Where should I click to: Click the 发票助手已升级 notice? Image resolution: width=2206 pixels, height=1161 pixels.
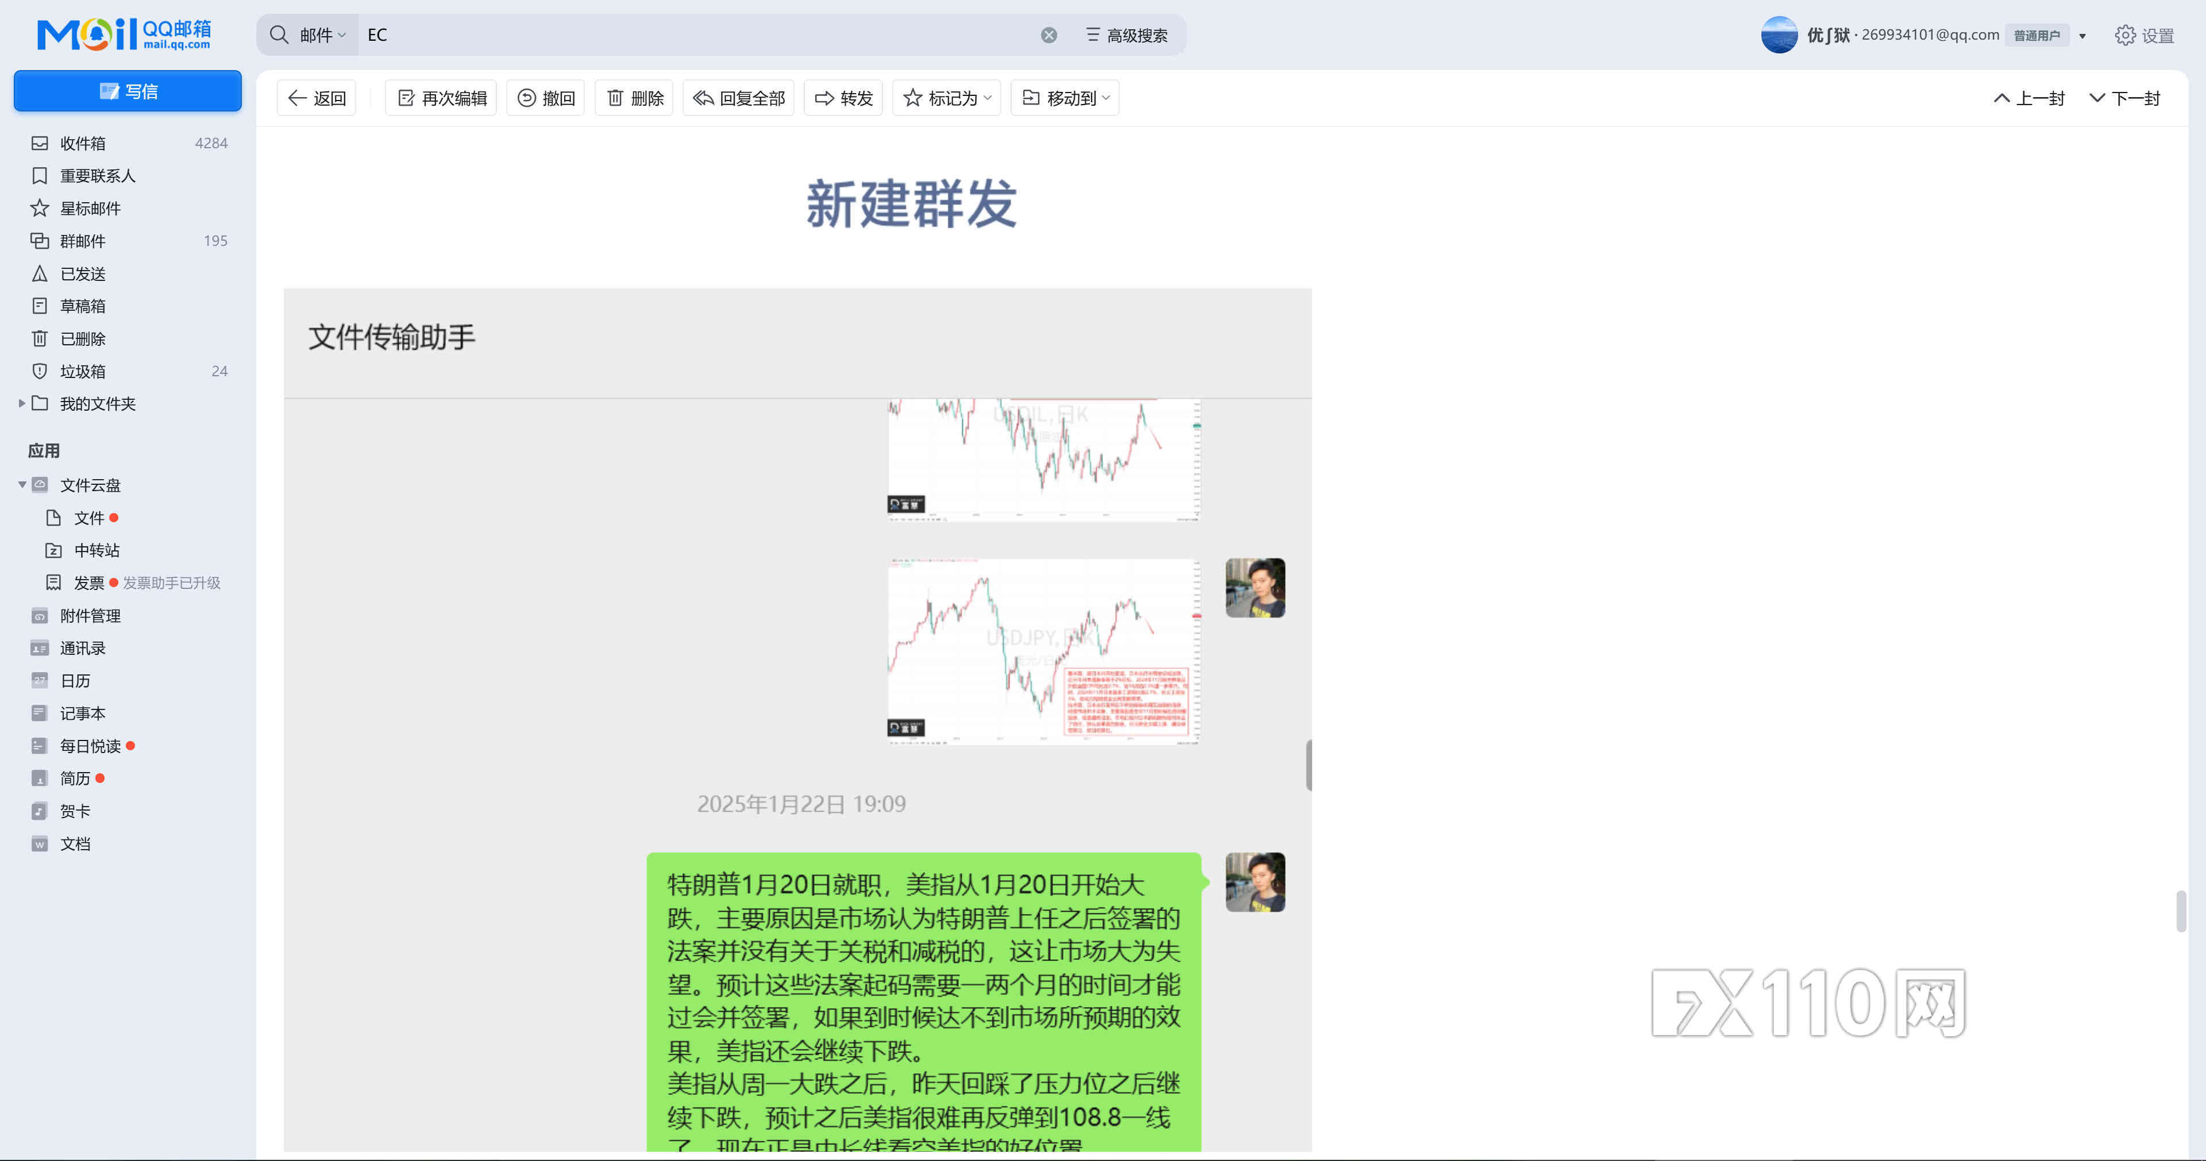pos(171,583)
